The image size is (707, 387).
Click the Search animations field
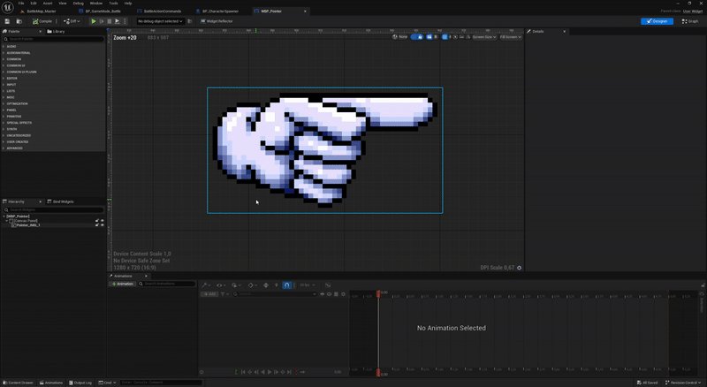166,284
